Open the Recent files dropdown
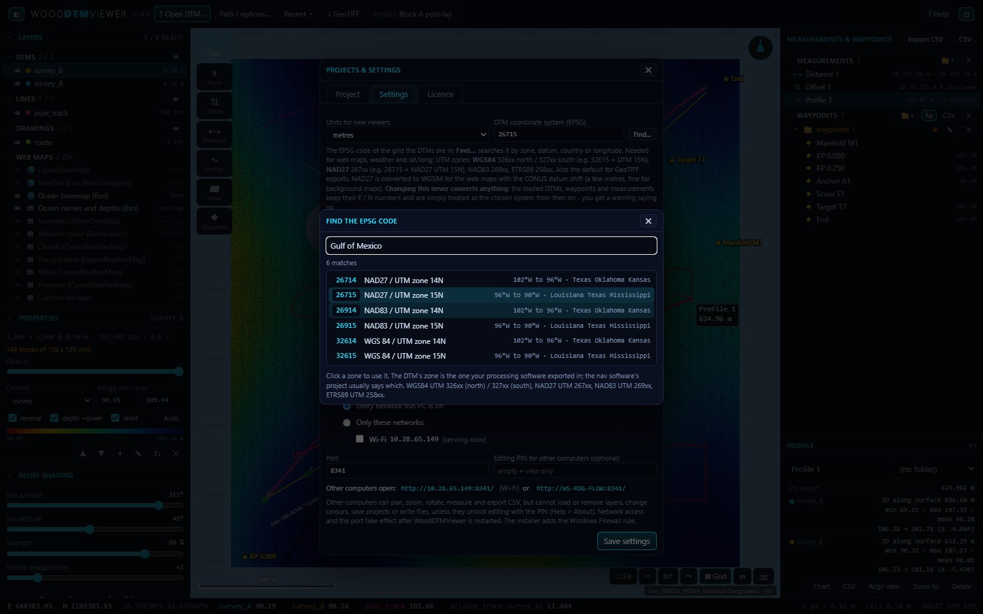Image resolution: width=983 pixels, height=614 pixels. coord(298,14)
